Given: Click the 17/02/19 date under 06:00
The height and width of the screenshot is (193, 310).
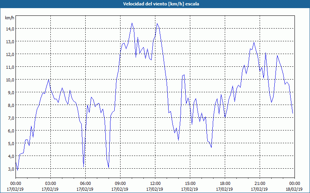Looking at the screenshot, I should [x=85, y=189].
